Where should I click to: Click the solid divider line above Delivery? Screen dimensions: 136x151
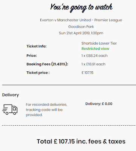pos(69,85)
